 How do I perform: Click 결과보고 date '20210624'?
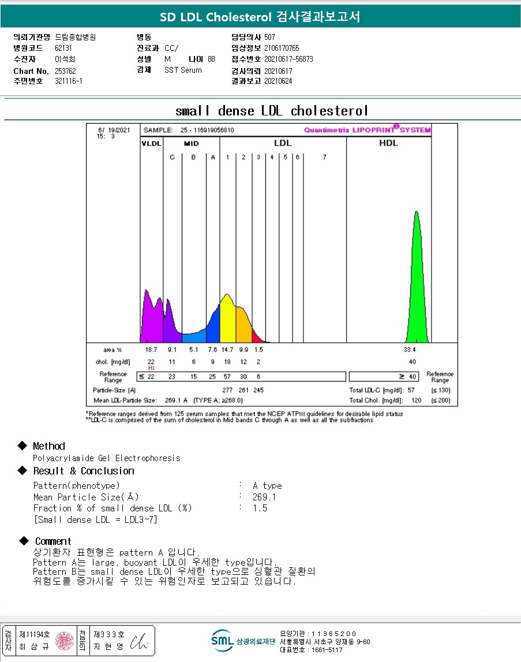[x=278, y=81]
